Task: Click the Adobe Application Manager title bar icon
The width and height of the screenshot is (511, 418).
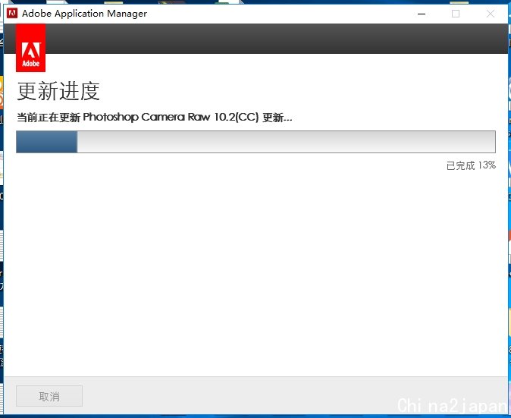Action: point(12,14)
